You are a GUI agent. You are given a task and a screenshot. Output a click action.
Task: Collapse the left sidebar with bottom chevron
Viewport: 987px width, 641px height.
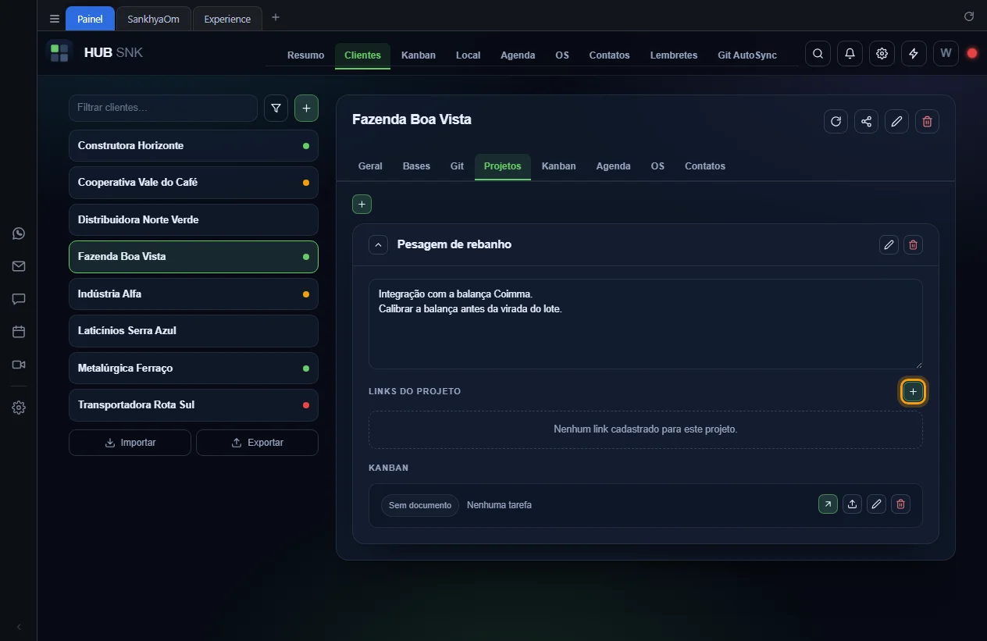tap(19, 627)
